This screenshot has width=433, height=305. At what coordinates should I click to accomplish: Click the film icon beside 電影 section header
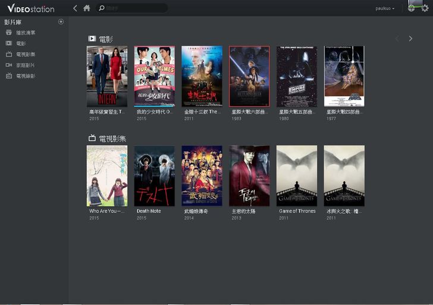point(92,39)
